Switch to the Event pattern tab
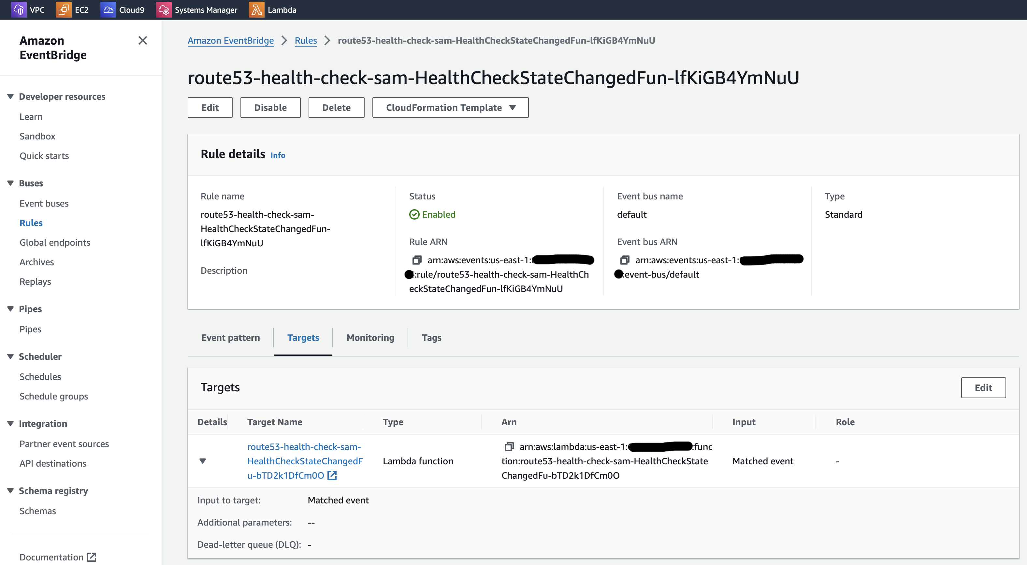 pyautogui.click(x=230, y=337)
